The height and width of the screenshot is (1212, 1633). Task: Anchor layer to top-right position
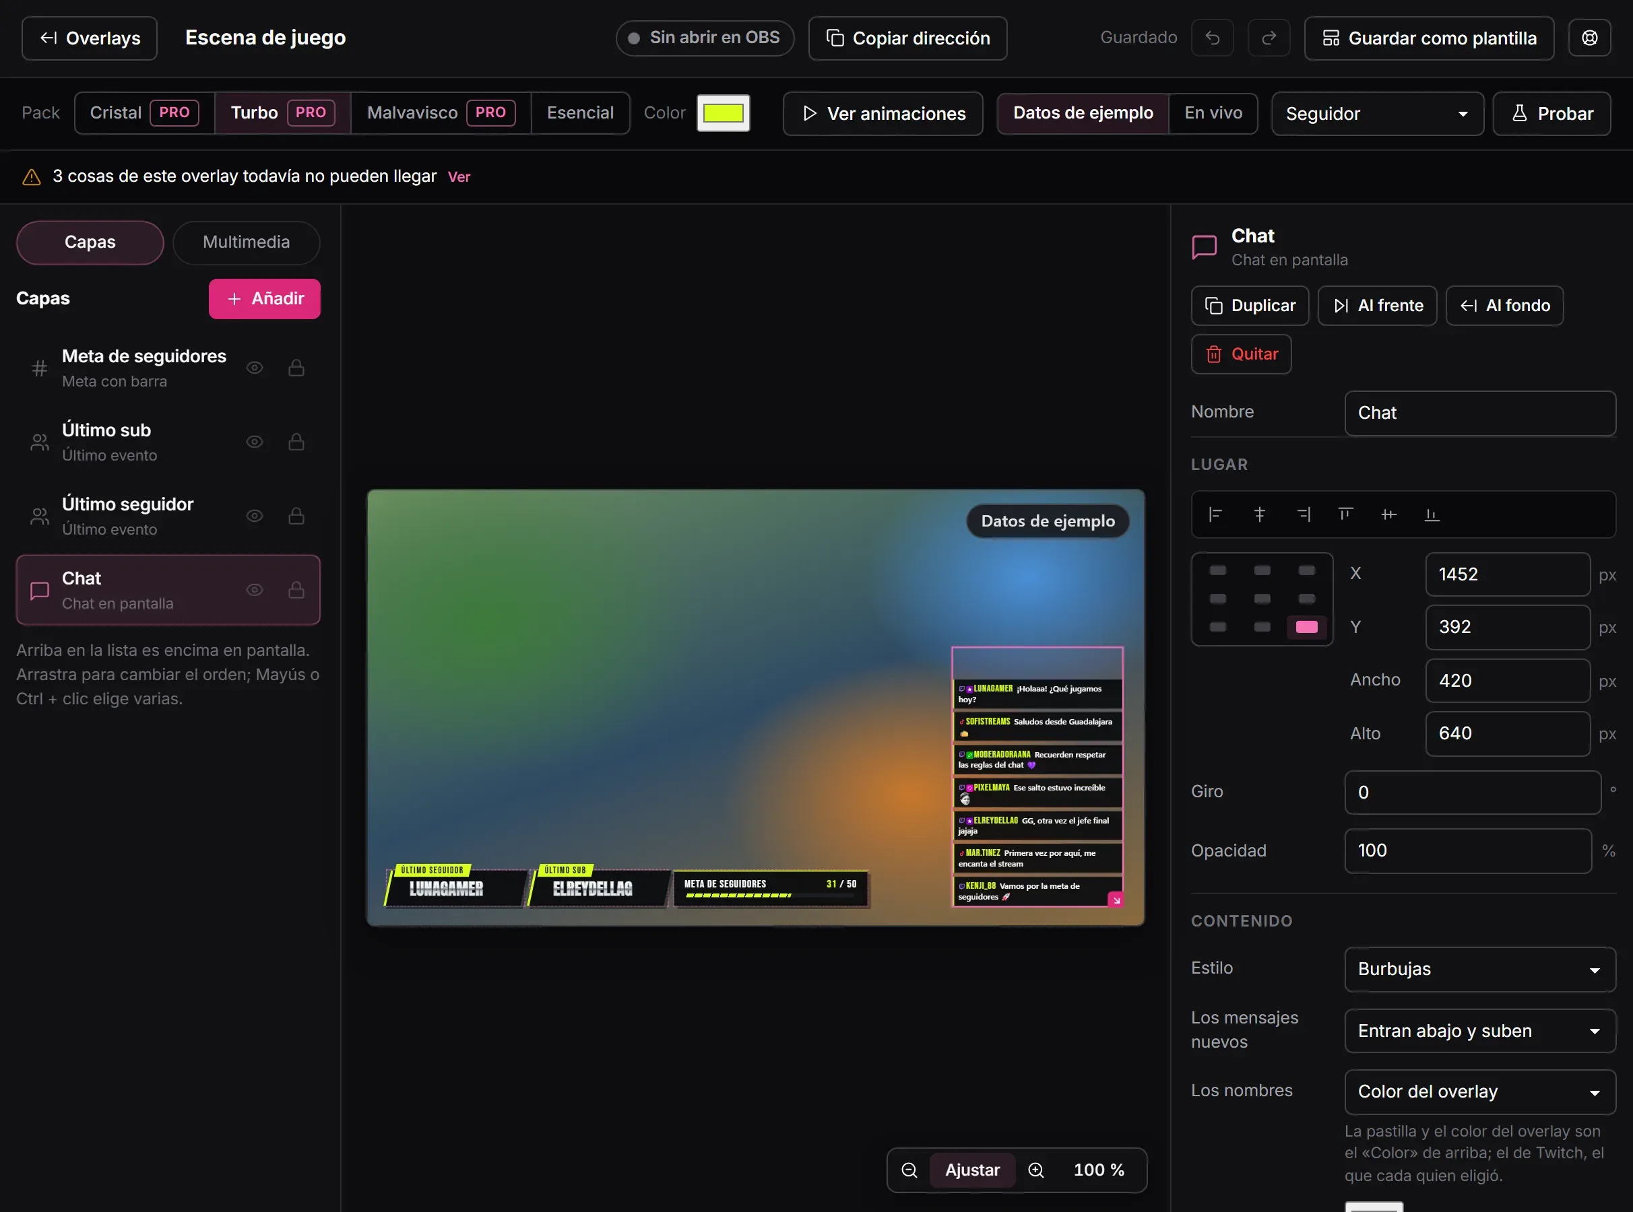(1307, 571)
